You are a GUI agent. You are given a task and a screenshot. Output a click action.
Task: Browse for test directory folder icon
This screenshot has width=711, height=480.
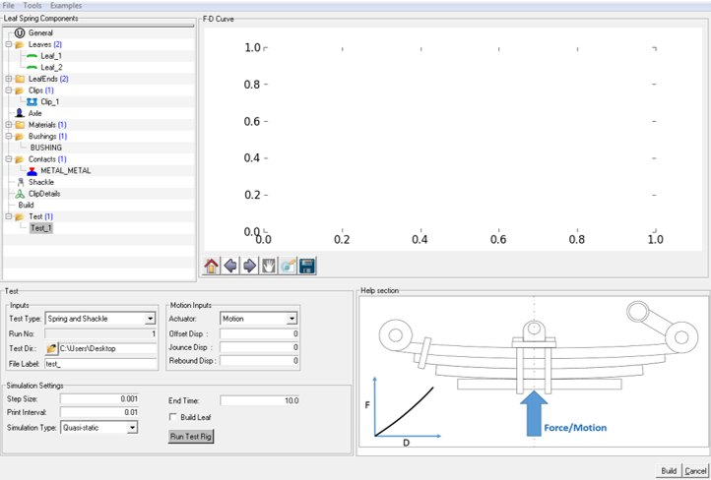[x=51, y=348]
